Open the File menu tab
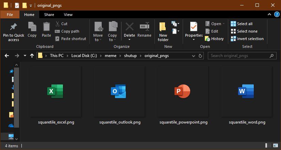Image resolution: width=281 pixels, height=150 pixels. pos(10,15)
